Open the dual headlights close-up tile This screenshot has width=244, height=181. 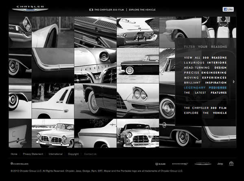click(138, 101)
